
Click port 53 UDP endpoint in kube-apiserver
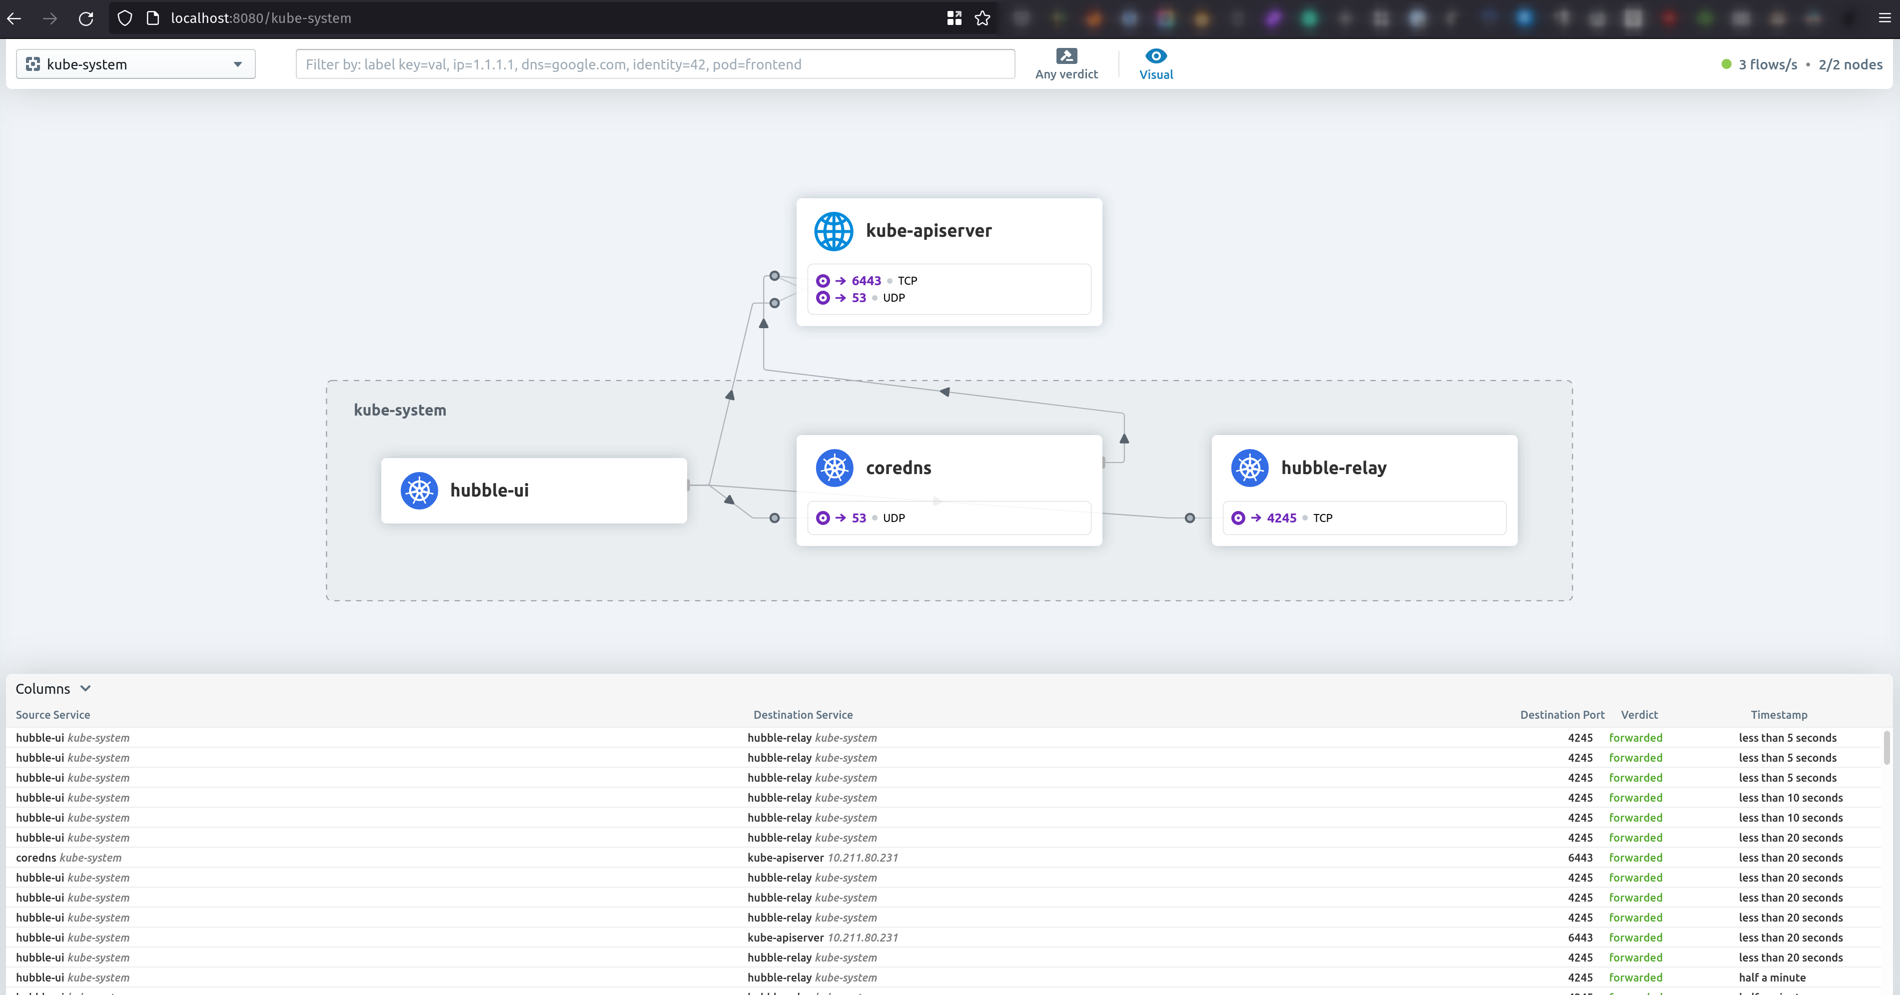coord(861,298)
